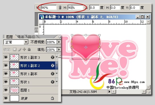The height and width of the screenshot is (105, 155).
Task: Open layer effects icon on 形状 1
Action: click(x=53, y=82)
